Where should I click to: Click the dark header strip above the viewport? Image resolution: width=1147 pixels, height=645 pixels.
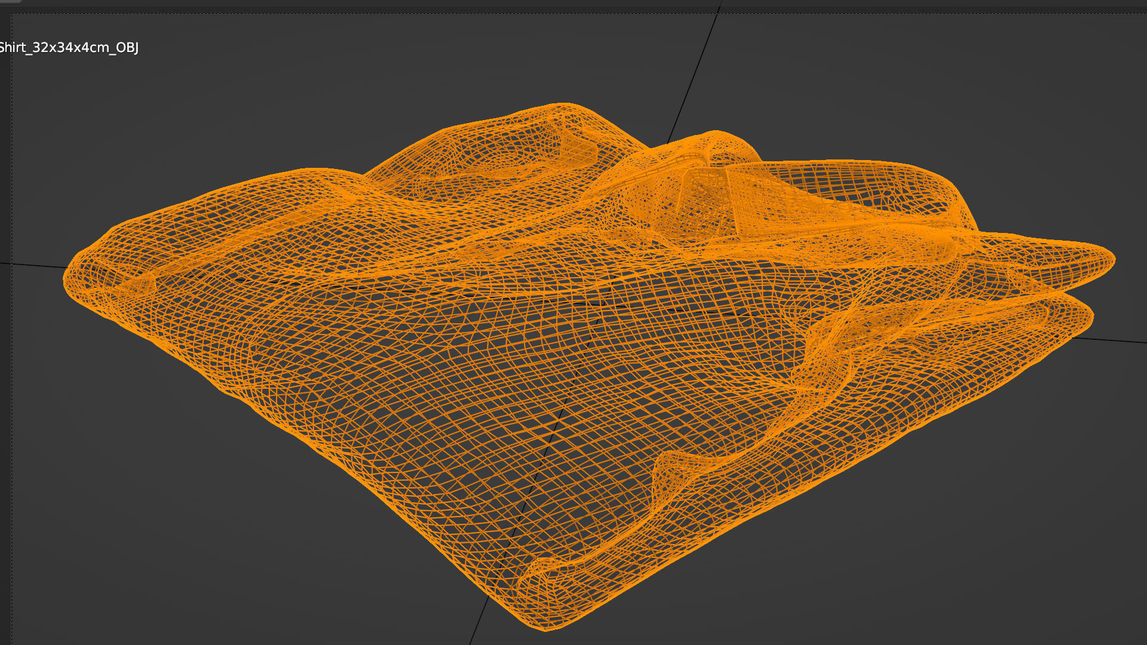pos(573,4)
